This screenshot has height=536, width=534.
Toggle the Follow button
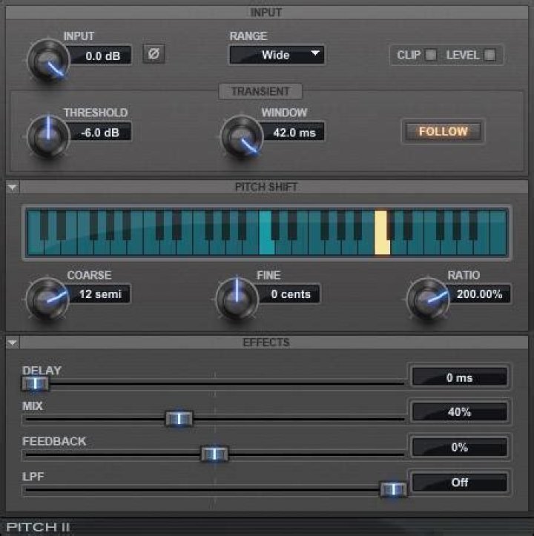click(x=443, y=132)
